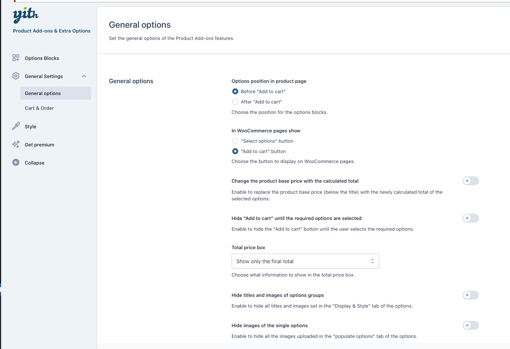
Task: Open the Cart & Order settings
Action: pos(39,108)
